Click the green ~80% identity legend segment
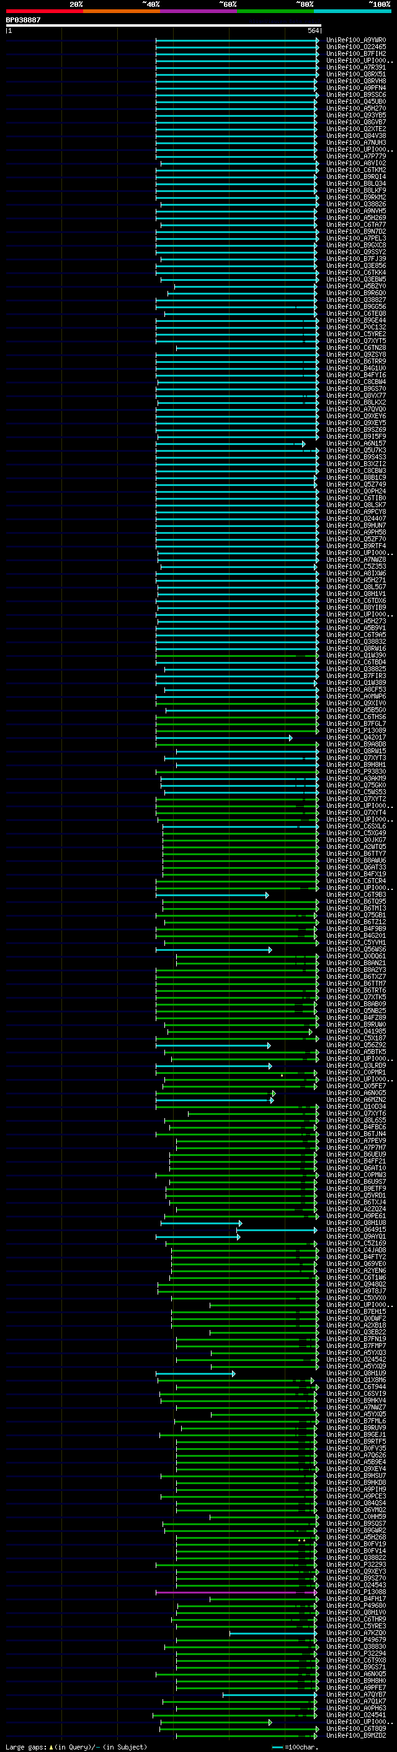397x1752 pixels. 275,11
